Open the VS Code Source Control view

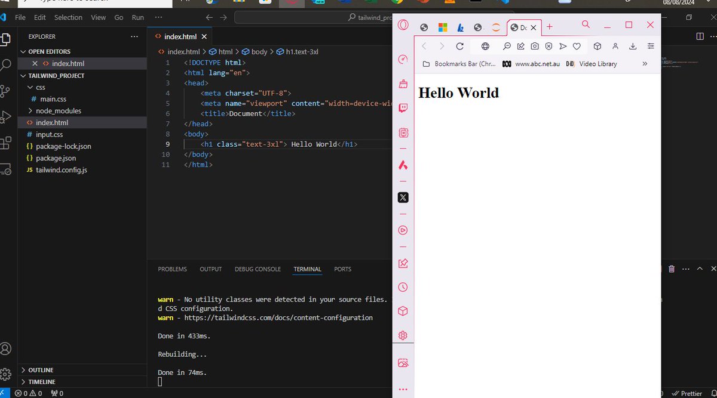coord(5,91)
